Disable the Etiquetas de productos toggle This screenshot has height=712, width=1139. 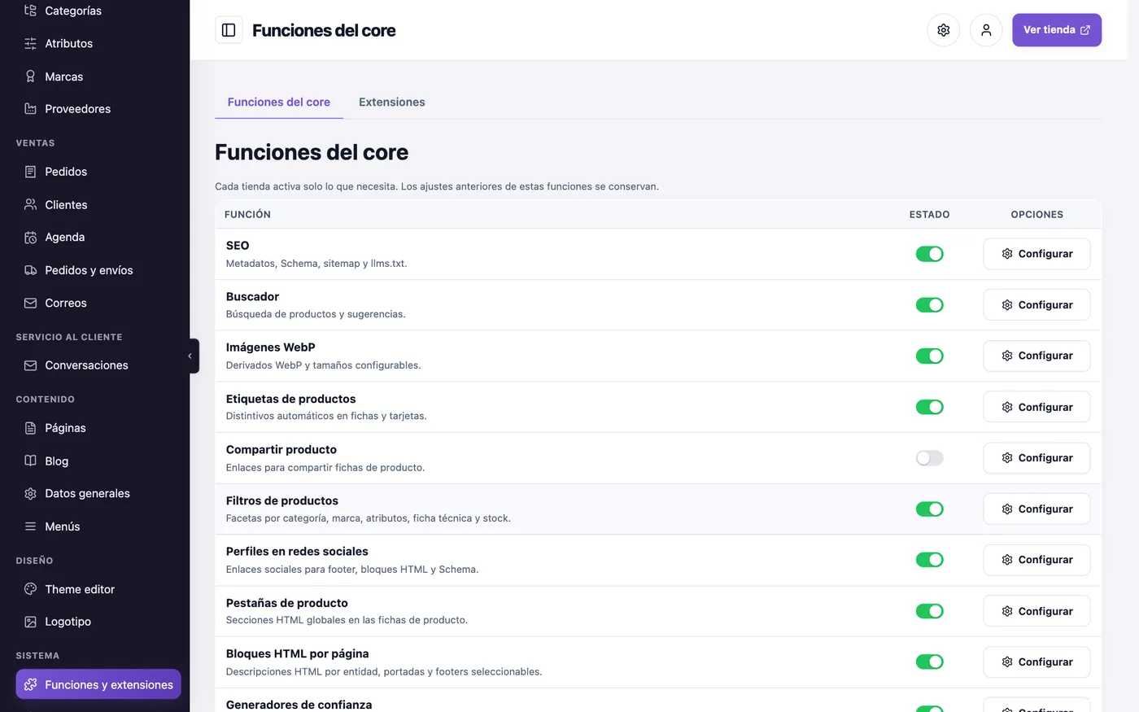(930, 407)
